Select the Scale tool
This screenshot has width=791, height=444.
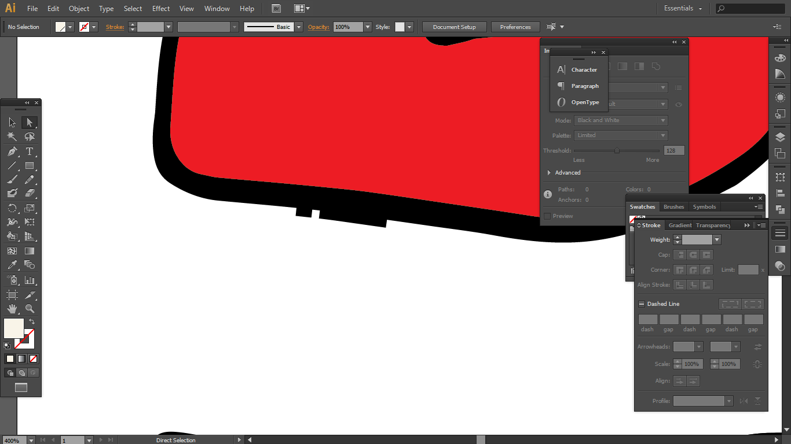[x=30, y=208]
